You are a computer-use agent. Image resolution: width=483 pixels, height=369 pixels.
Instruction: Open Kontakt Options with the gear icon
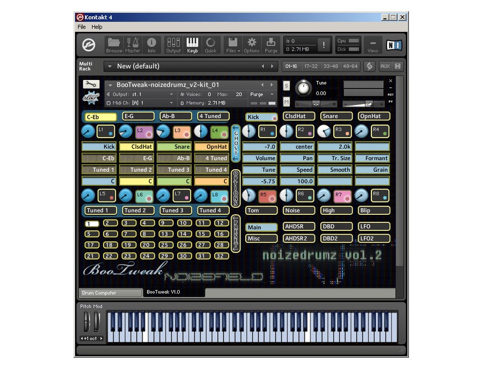pyautogui.click(x=252, y=45)
